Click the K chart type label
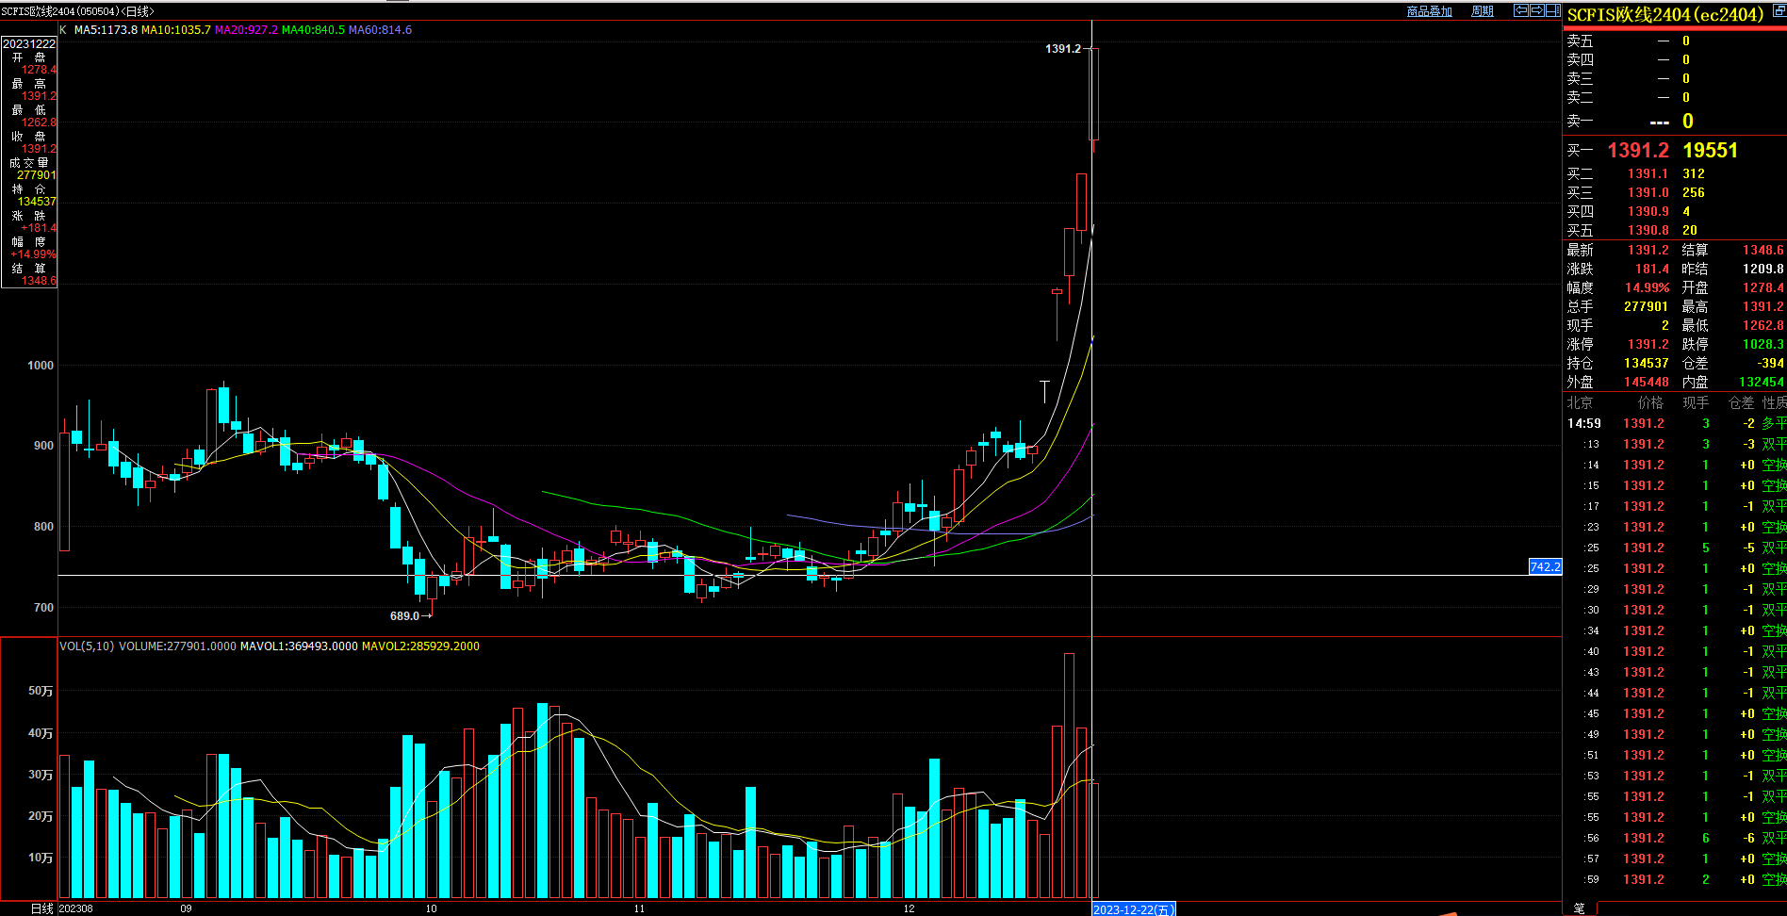 pyautogui.click(x=63, y=30)
